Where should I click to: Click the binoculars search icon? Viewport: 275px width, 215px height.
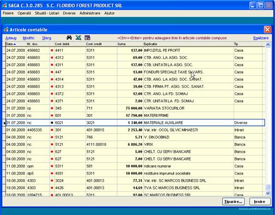click(x=69, y=38)
